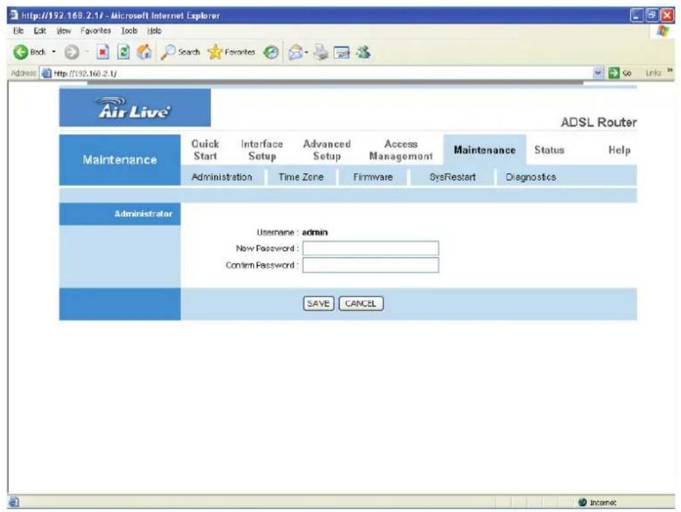Open the View menu

64,31
